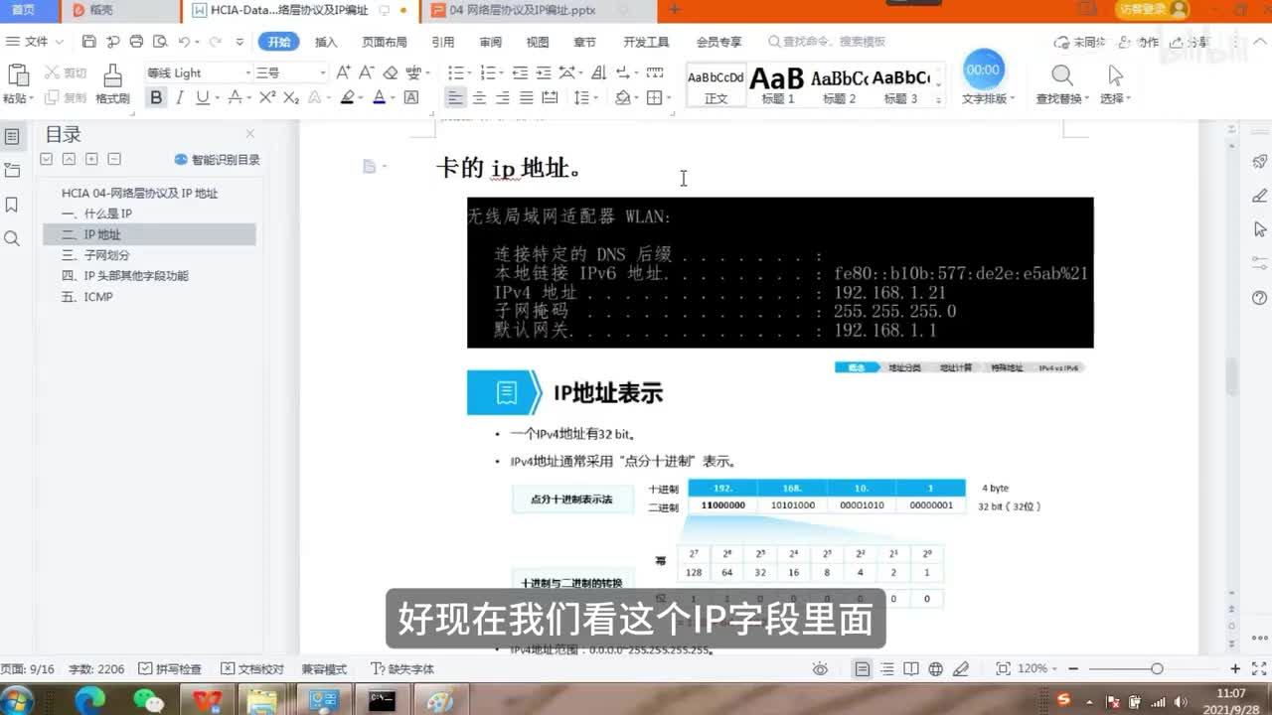Increase font size with A+ icon
The image size is (1272, 715).
pyautogui.click(x=344, y=72)
